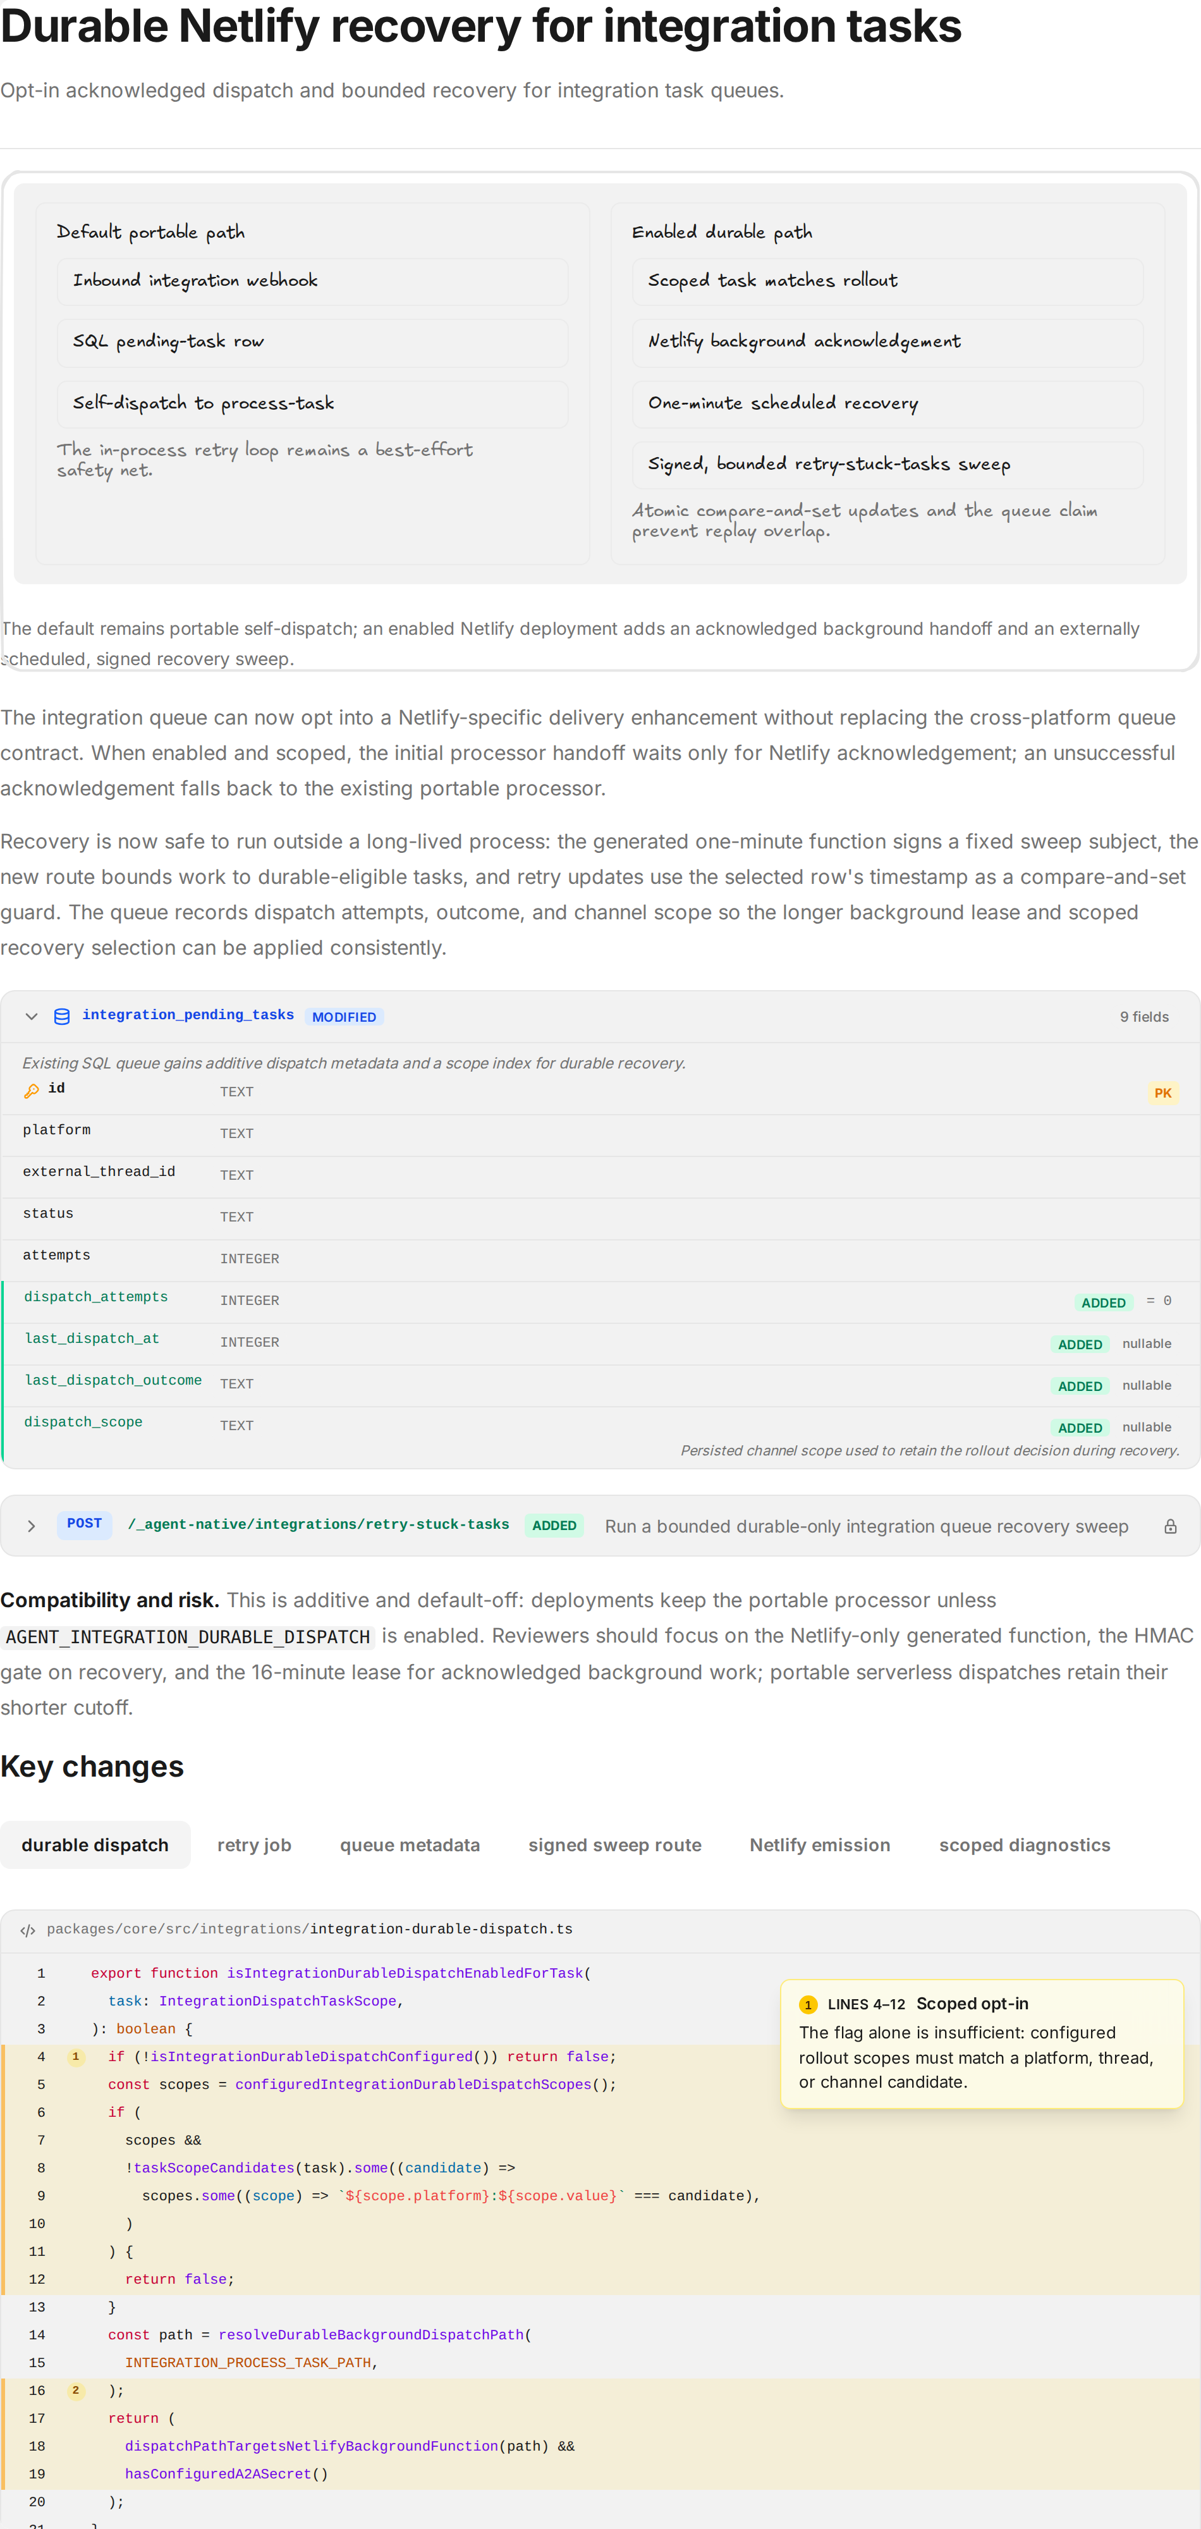Expand the POST retry-stuck-tasks endpoint chevron
The width and height of the screenshot is (1201, 2529).
32,1526
